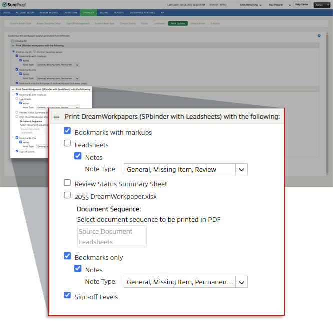This screenshot has width=333, height=327.
Task: Click the blue help question mark icon
Action: click(x=319, y=36)
